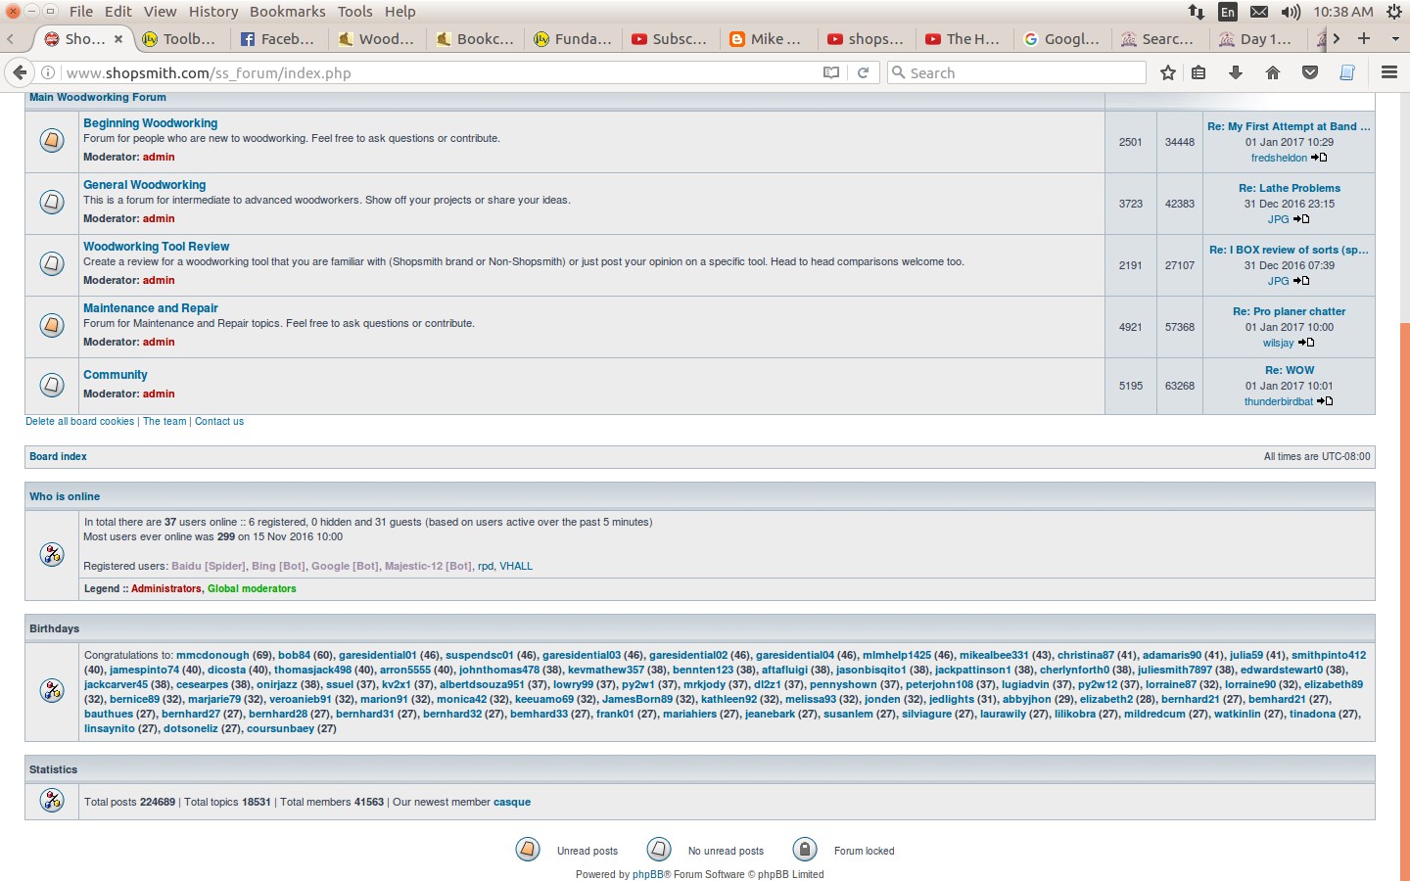Click the back navigation arrow button
This screenshot has height=881, width=1410.
coord(20,72)
